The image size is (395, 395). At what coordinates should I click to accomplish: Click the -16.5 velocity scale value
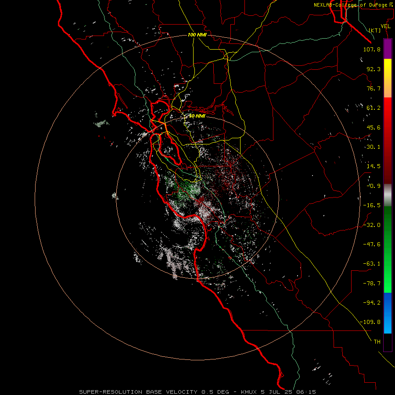tap(372, 205)
